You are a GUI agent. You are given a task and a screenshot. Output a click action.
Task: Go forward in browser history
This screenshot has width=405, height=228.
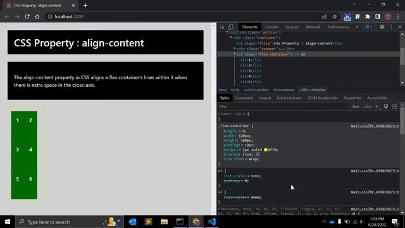[x=17, y=16]
